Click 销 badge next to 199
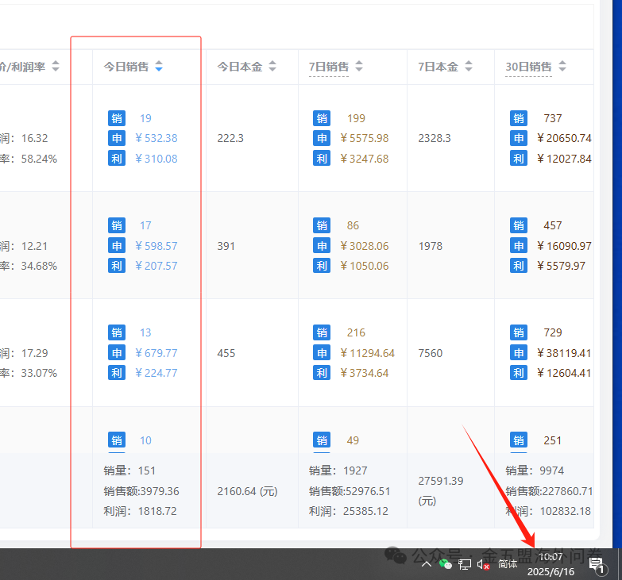The image size is (622, 580). coord(322,118)
